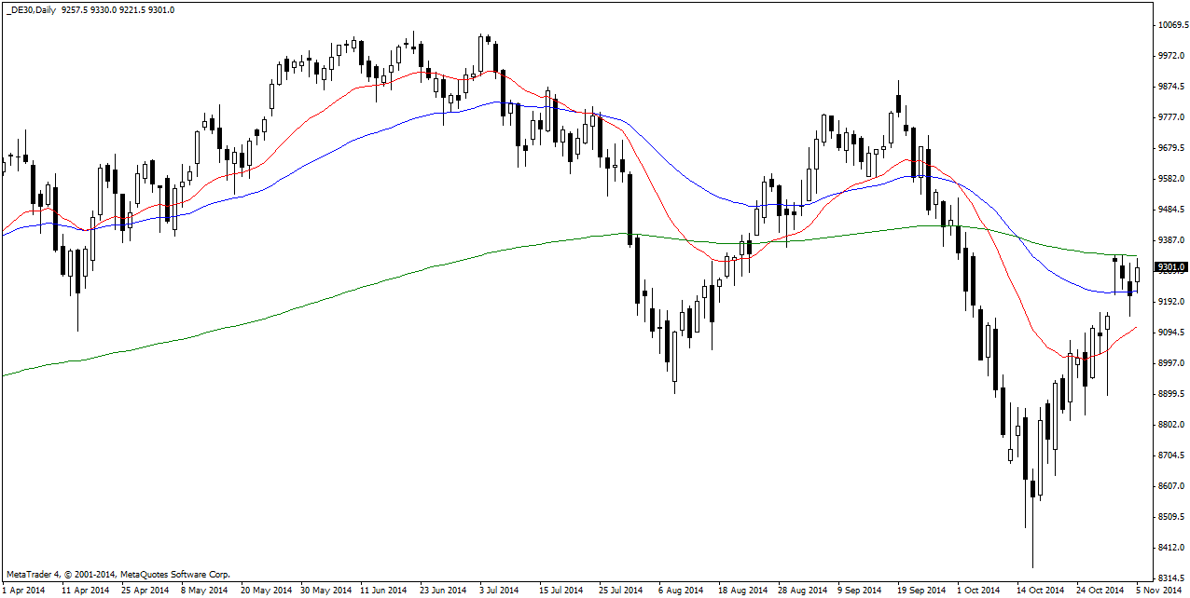This screenshot has height=598, width=1190.
Task: Click the 8314.5 price scale label
Action: tap(1169, 578)
